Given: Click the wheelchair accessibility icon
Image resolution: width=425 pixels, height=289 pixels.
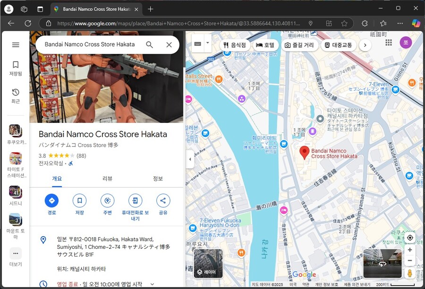Looking at the screenshot, I should tap(70, 163).
